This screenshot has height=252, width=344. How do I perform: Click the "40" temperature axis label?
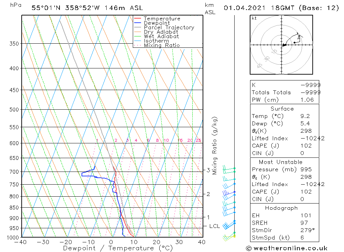click(202, 242)
